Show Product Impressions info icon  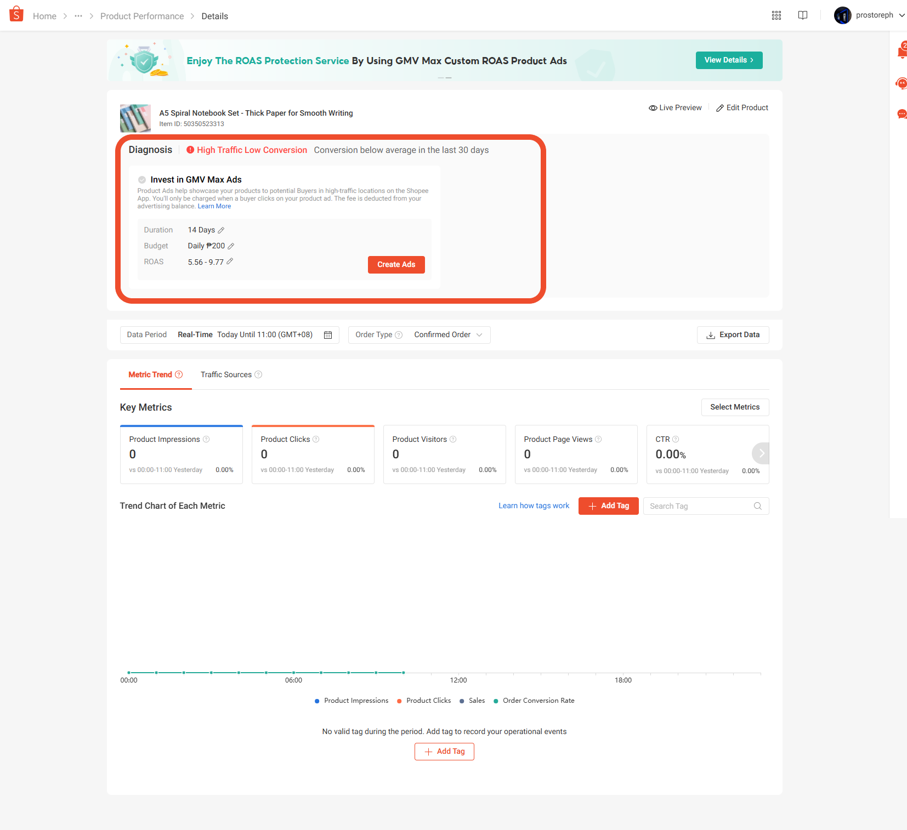(x=206, y=439)
